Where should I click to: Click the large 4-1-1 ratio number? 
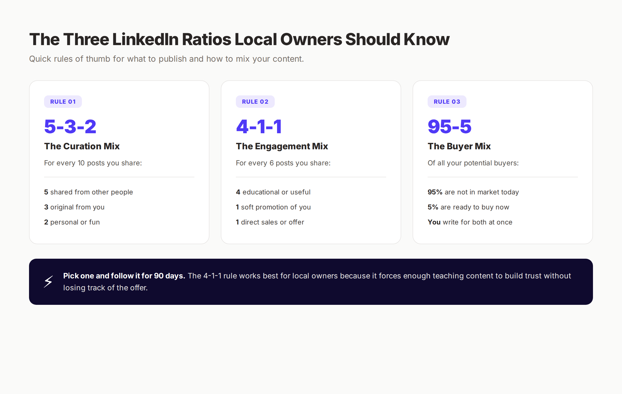pos(259,126)
